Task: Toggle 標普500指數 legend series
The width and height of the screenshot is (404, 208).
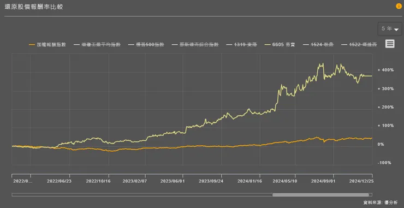Action: (146, 45)
